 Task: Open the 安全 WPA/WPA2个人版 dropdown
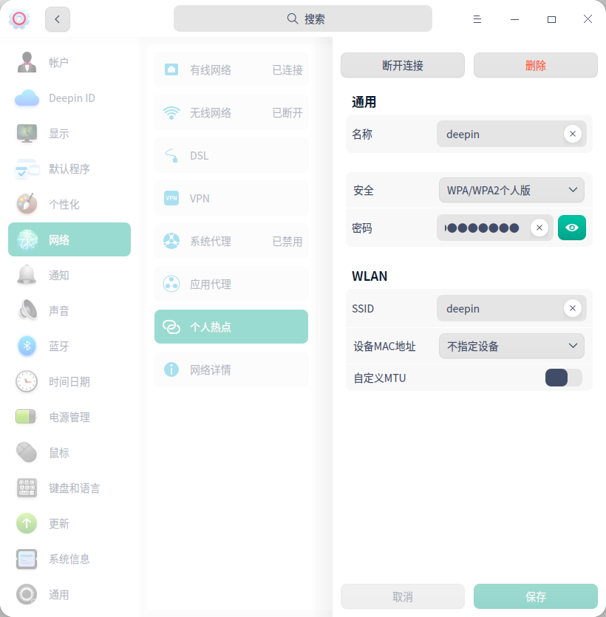(511, 190)
